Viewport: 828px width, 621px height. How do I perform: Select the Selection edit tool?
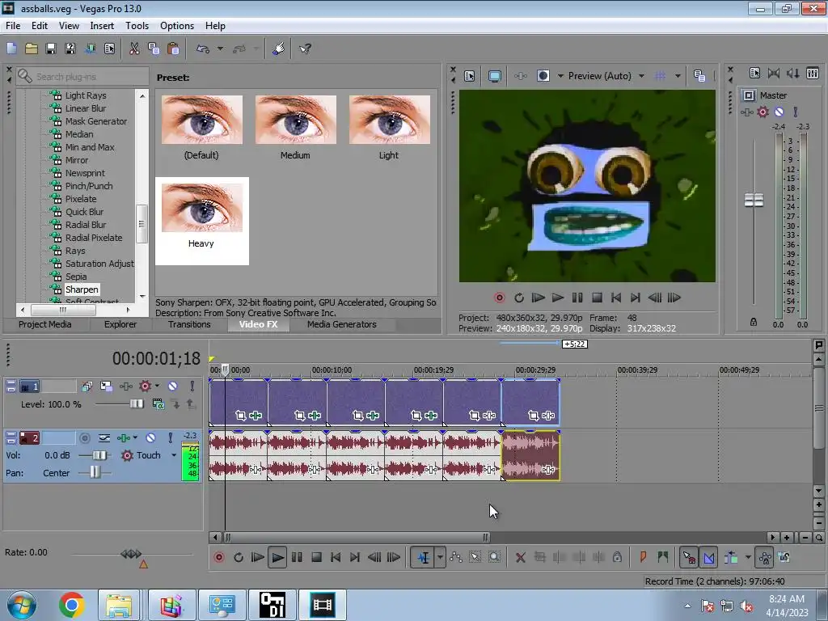tap(475, 557)
